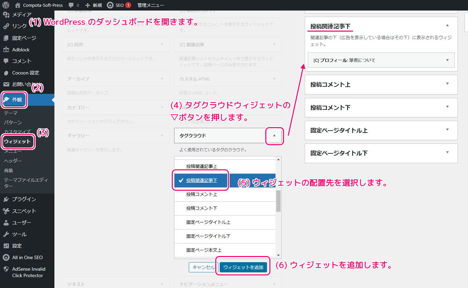468x288 pixels.
Task: Open 背景 submenu item
Action: point(9,170)
